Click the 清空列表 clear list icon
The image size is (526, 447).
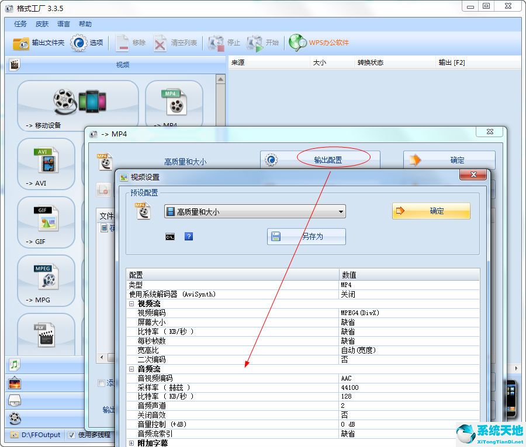(x=160, y=43)
